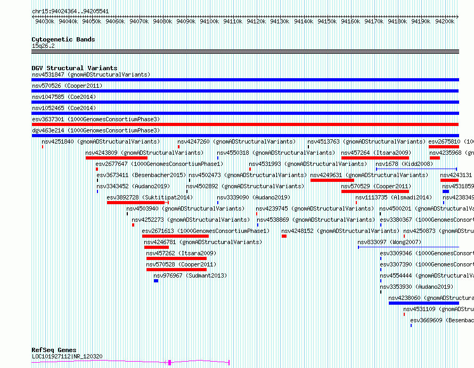The image size is (474, 368).
Task: Click nsv3343452 (Audano2019) label
Action: 133,186
